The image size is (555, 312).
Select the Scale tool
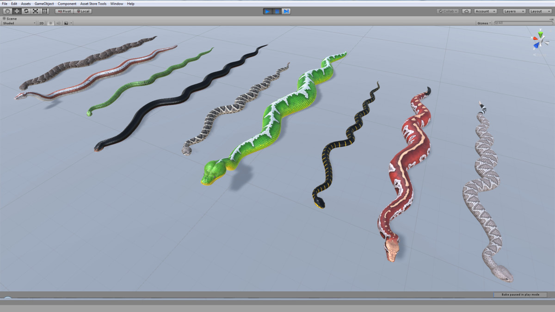pyautogui.click(x=36, y=11)
